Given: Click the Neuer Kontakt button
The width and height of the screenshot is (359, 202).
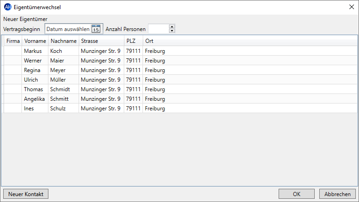Looking at the screenshot, I should click(26, 194).
